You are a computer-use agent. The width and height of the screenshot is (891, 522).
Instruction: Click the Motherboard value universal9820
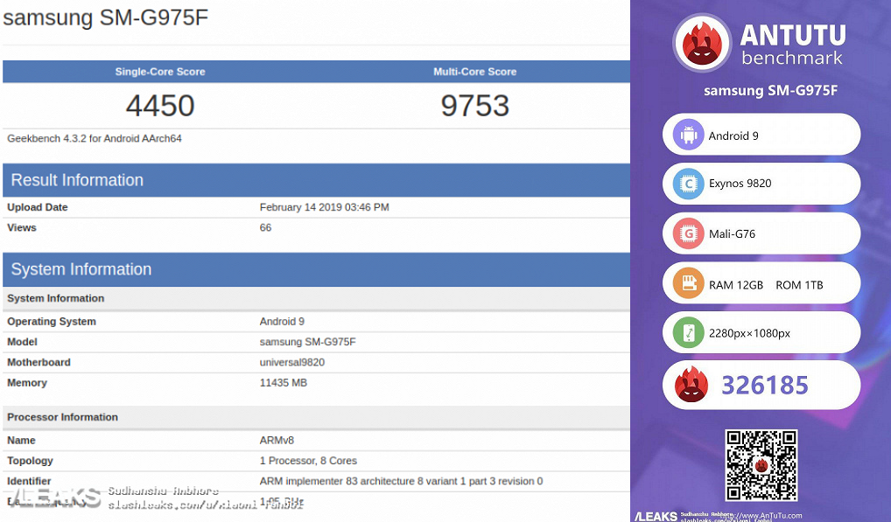click(292, 363)
